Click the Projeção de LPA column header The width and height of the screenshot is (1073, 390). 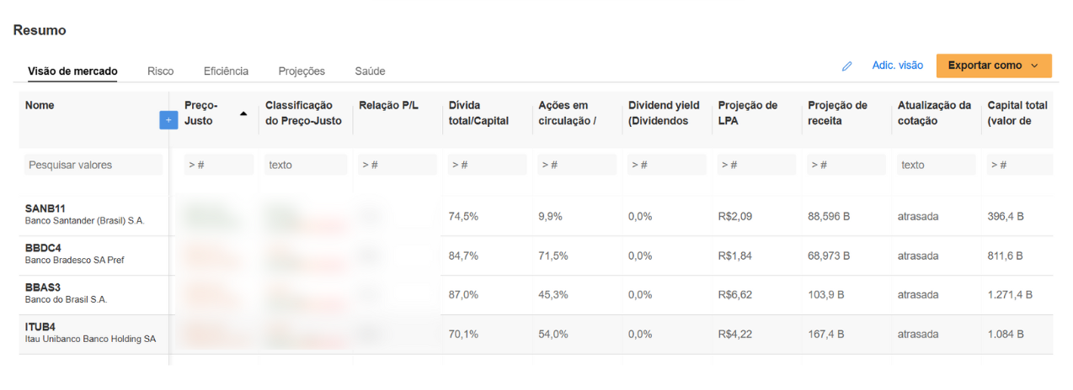coord(748,113)
